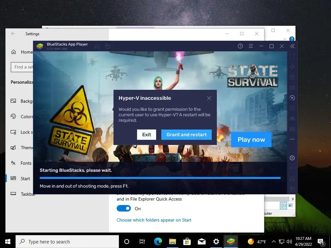Screen dimensions: 331x248
Task: Click BlueStacks sidebar back arrow icon
Action: pyautogui.click(x=292, y=168)
